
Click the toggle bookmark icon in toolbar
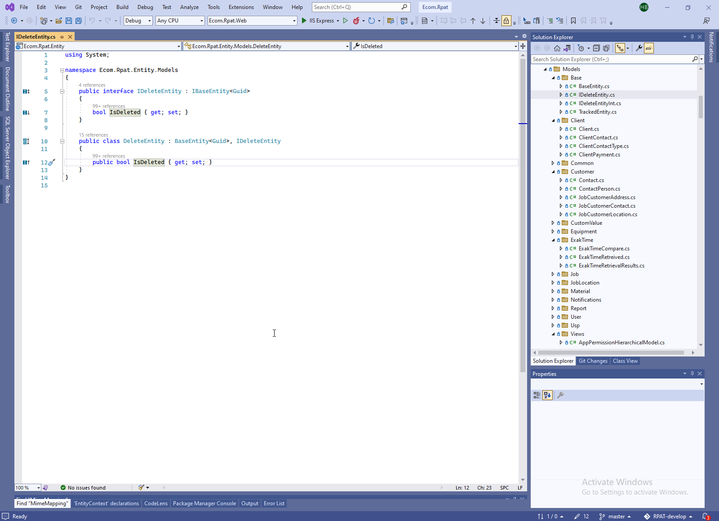[x=573, y=21]
